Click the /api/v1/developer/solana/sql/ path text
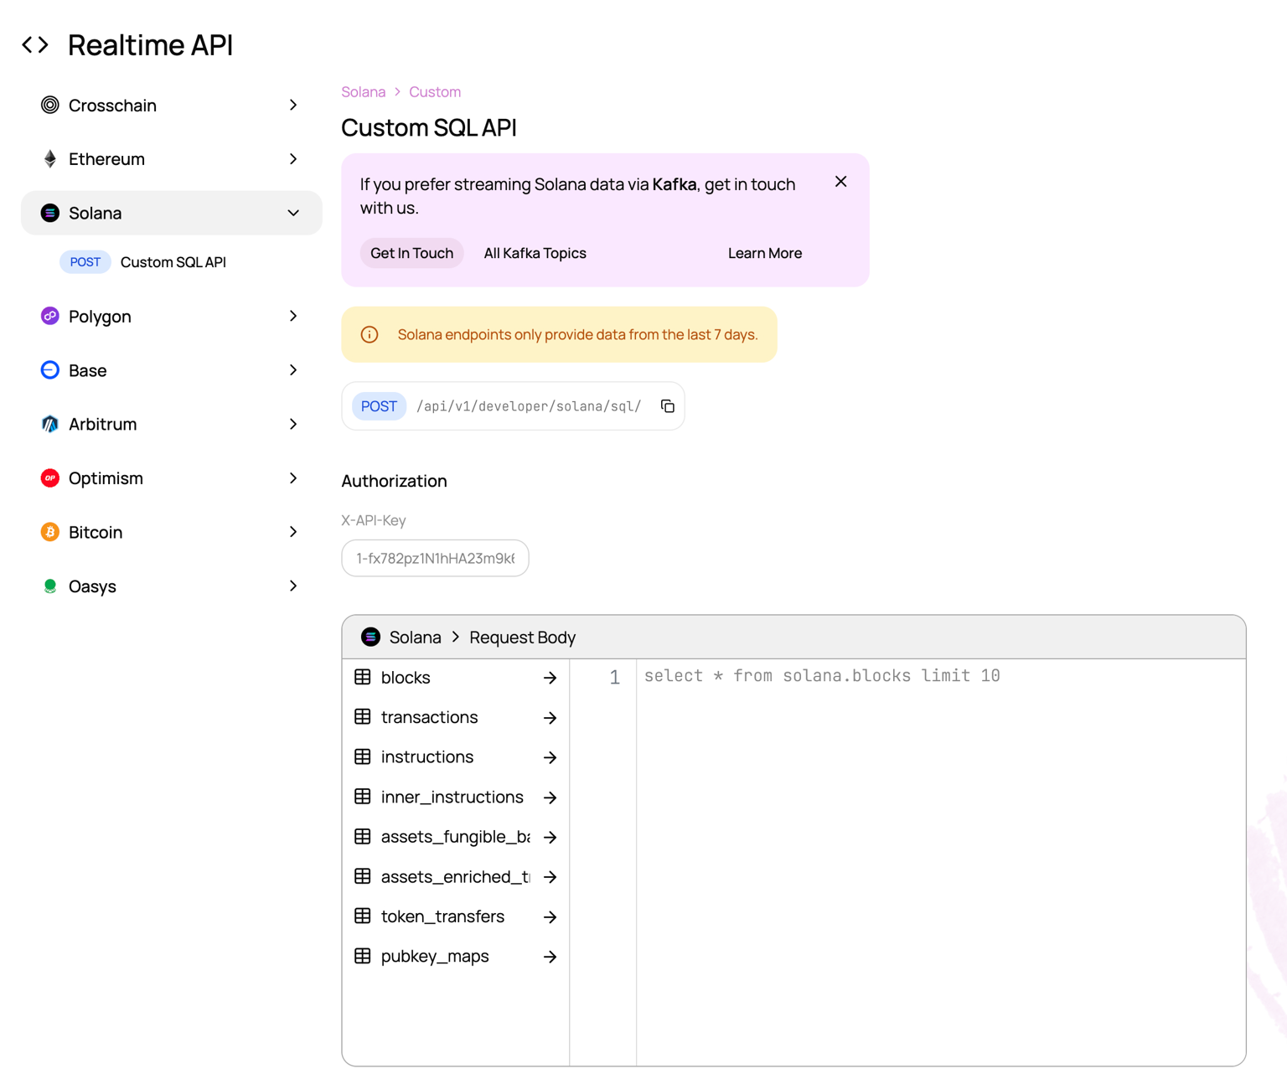Screen dimensions: 1287x1084 (x=529, y=406)
